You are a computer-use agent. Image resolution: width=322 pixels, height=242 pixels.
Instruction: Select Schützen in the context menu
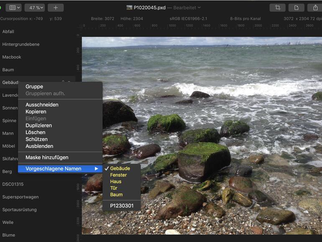coord(36,139)
